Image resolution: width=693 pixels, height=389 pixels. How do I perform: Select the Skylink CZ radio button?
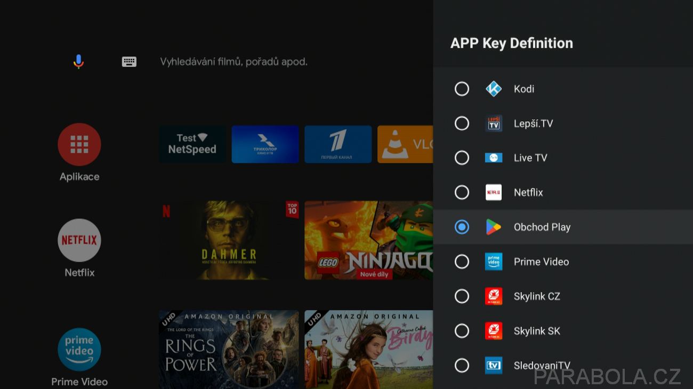tap(462, 296)
